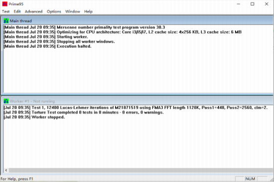Activate the Main thread title bar
This screenshot has width=274, height=182.
138,21
